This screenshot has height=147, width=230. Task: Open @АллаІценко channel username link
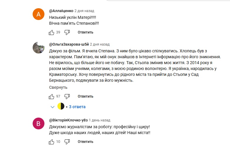pyautogui.click(x=61, y=11)
